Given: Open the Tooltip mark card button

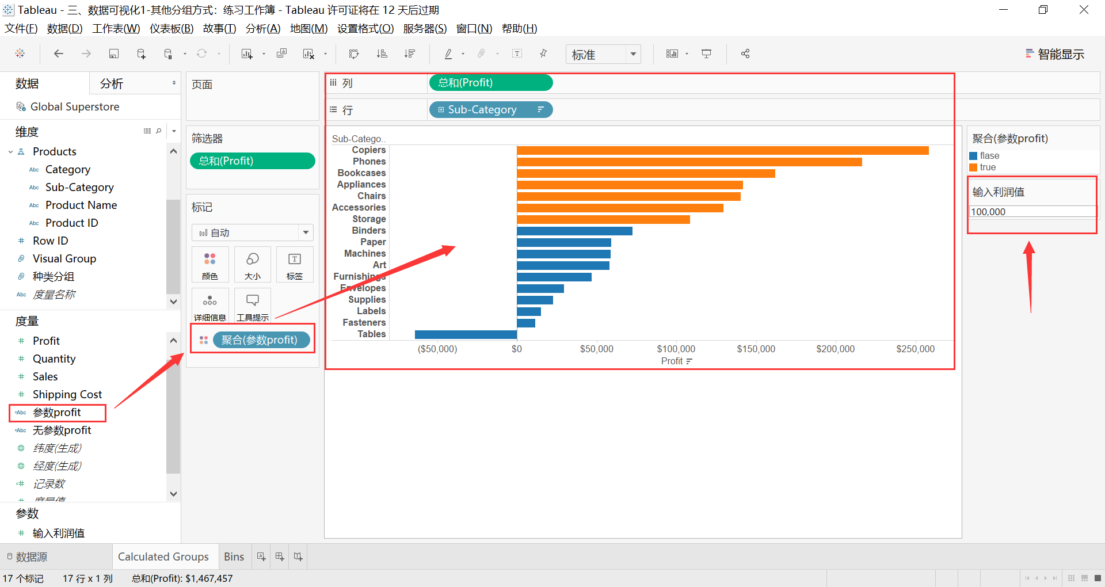Looking at the screenshot, I should pos(252,306).
